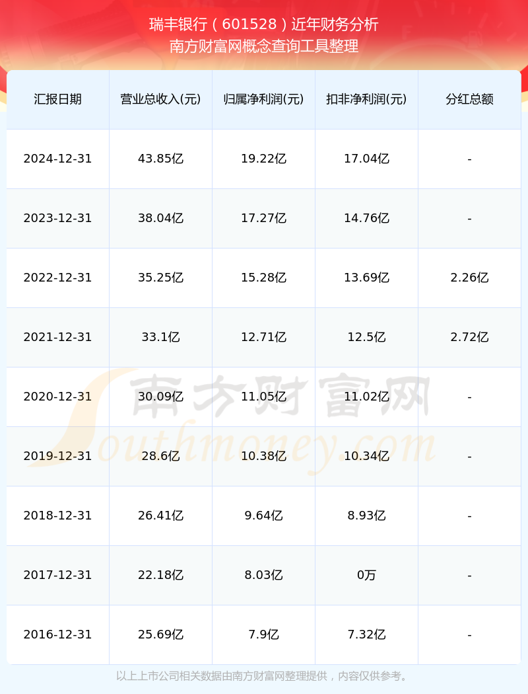This screenshot has height=694, width=528.
Task: Select the 14.76亿 cell
Action: pos(367,218)
